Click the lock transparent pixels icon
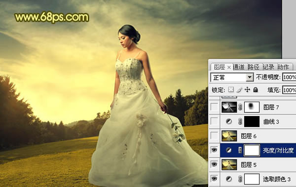Viewport: 296px width, 187px height. (231, 90)
